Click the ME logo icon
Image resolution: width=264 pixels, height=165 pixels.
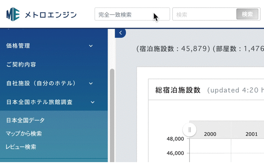coord(13,14)
